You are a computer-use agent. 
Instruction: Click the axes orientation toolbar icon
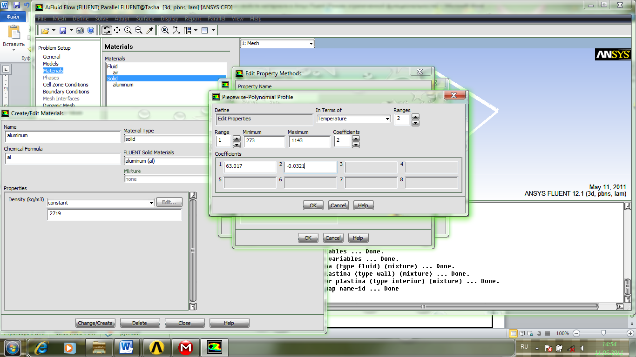[x=176, y=30]
